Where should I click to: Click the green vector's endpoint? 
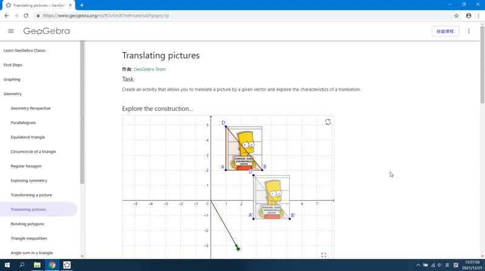coord(238,249)
